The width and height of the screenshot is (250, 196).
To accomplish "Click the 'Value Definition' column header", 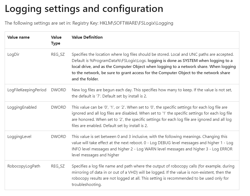I will click(x=87, y=37).
